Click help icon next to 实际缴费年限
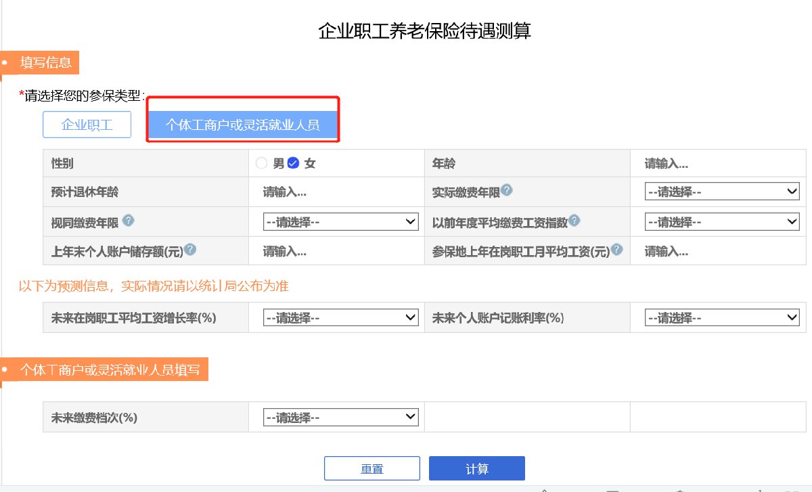Viewport: 812px width, 492px height. (x=507, y=191)
